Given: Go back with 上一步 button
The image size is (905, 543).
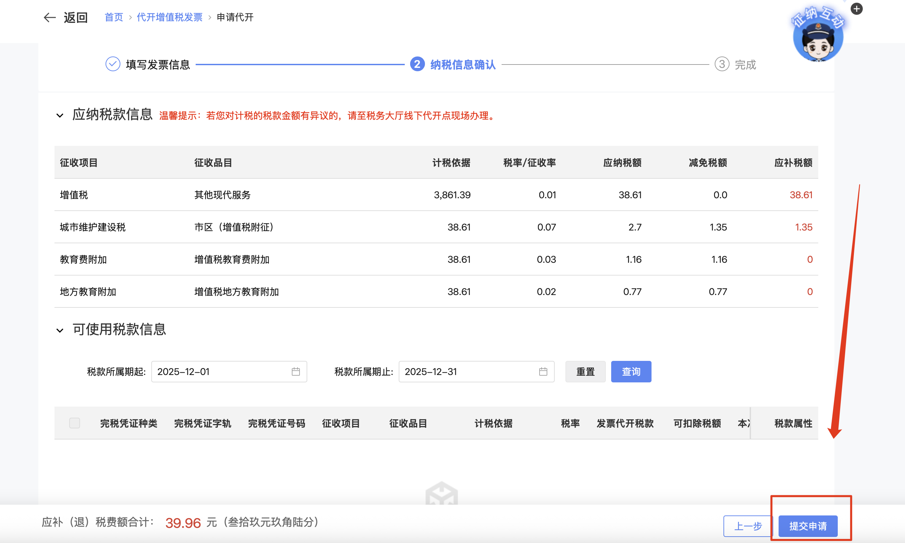Looking at the screenshot, I should tap(748, 526).
